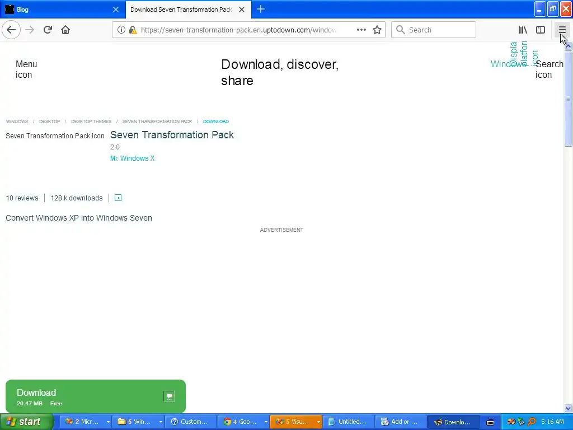The width and height of the screenshot is (573, 430).
Task: Click the site Search icon
Action: [x=549, y=69]
